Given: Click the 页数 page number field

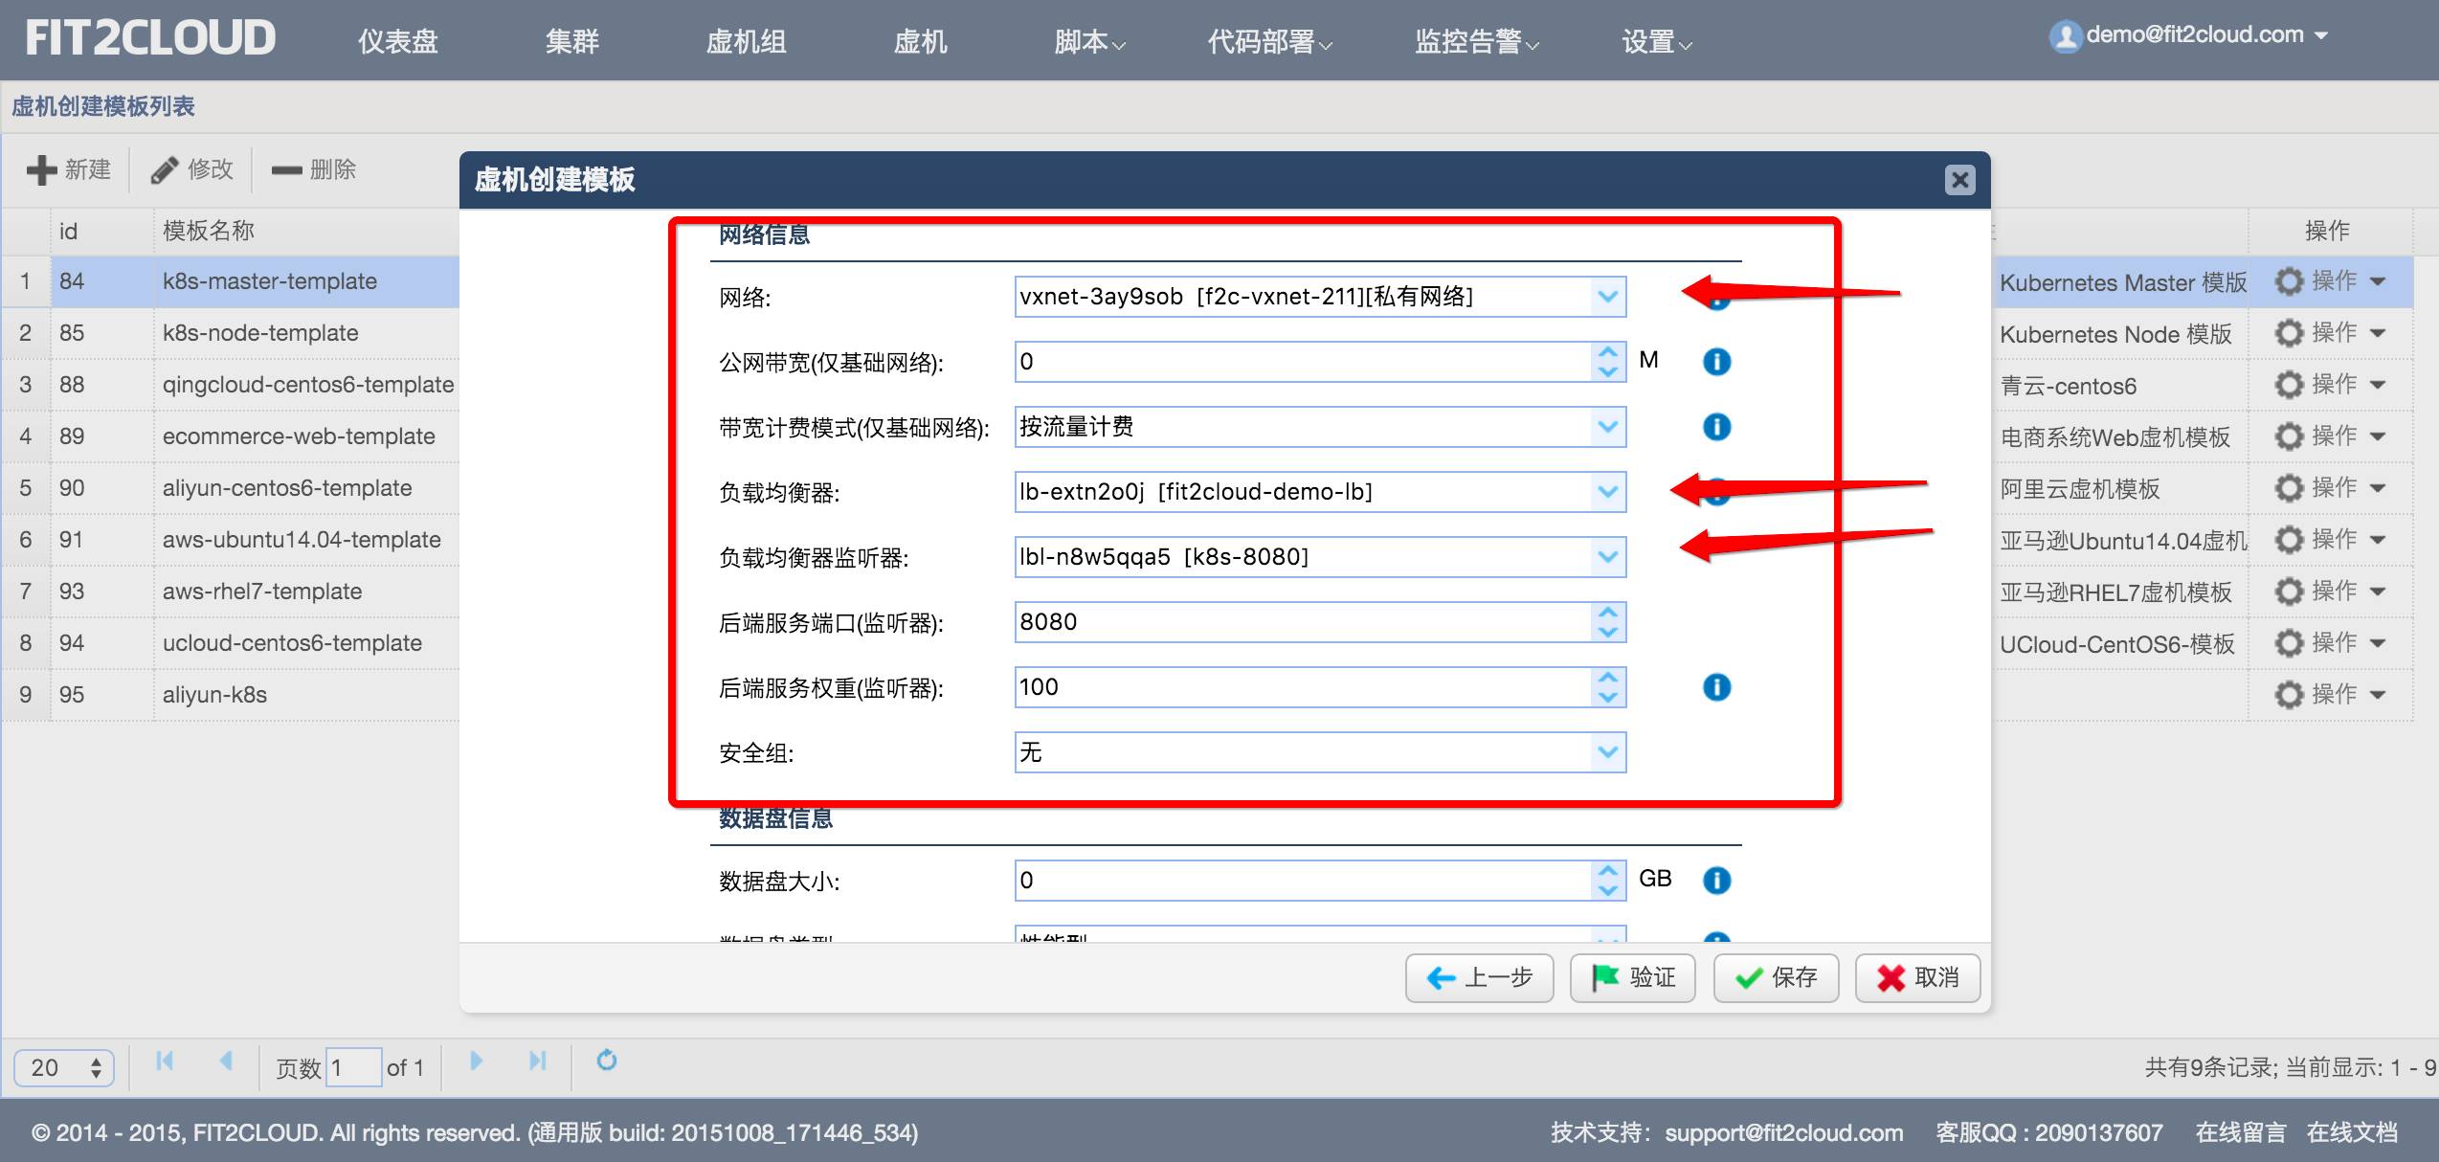Looking at the screenshot, I should pos(353,1068).
